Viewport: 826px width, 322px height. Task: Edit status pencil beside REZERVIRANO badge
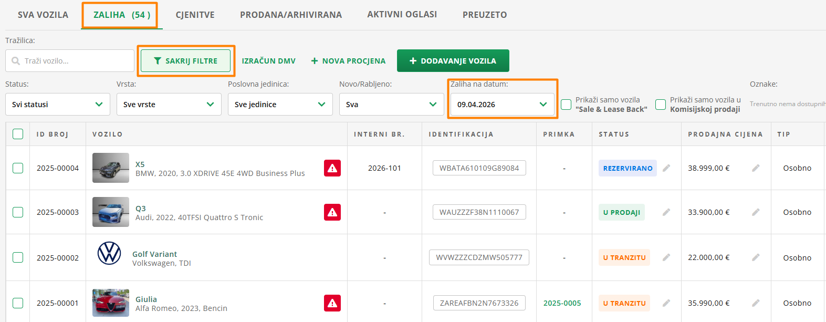(666, 168)
